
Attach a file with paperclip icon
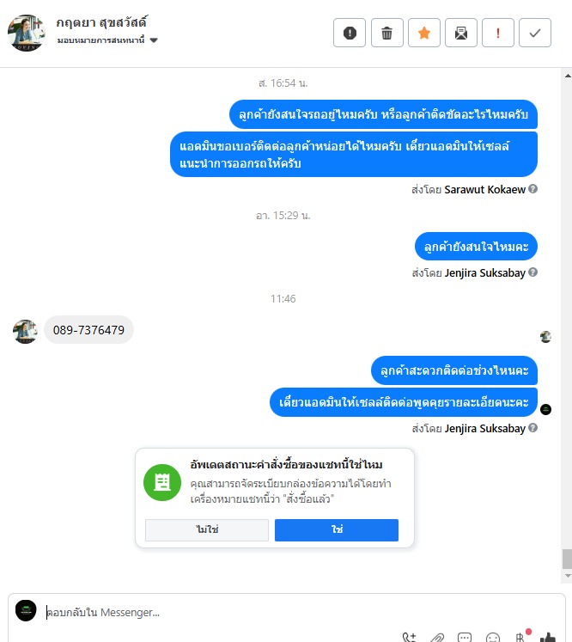[x=437, y=637]
